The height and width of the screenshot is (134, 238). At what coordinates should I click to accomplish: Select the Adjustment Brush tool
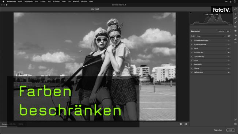235,22
